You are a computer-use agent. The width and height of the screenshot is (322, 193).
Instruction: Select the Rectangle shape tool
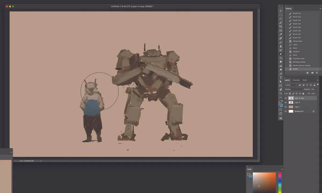pos(281,86)
